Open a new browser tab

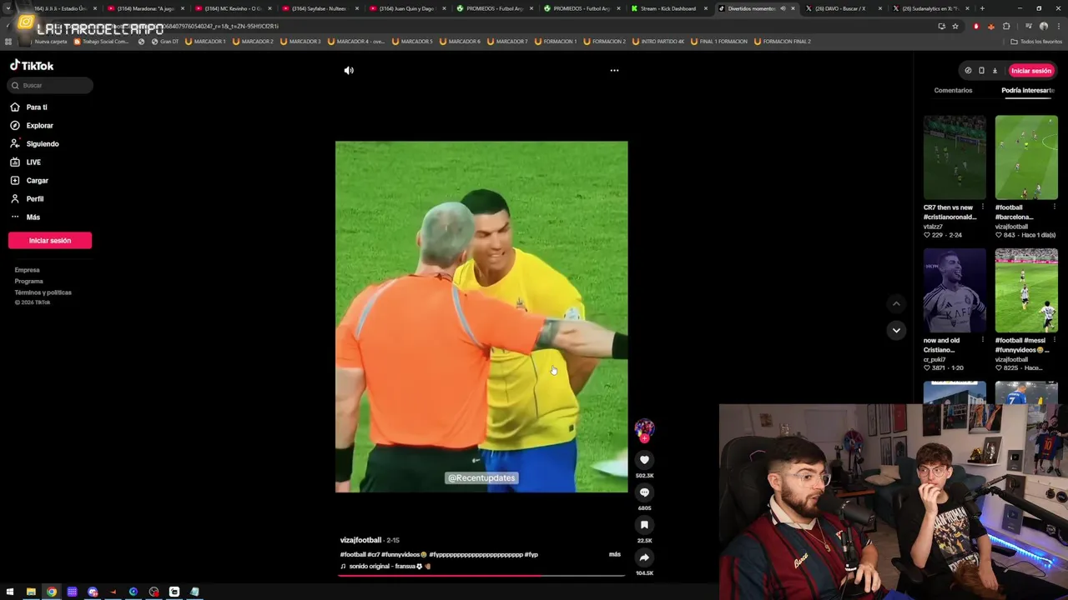[x=982, y=8]
